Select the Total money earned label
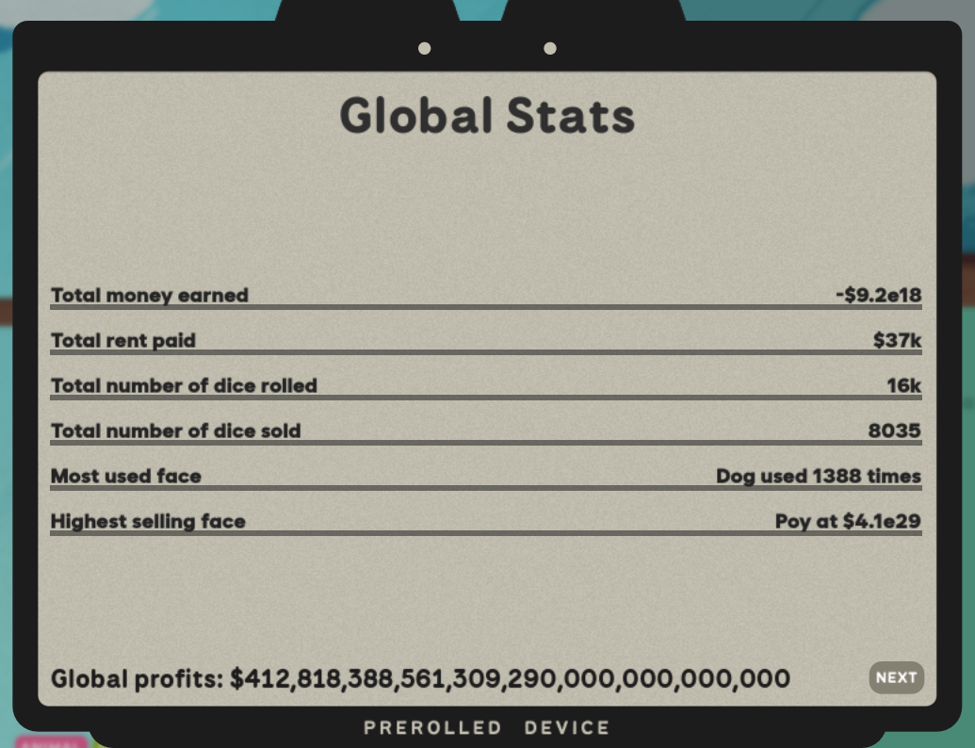The width and height of the screenshot is (975, 748). click(149, 295)
